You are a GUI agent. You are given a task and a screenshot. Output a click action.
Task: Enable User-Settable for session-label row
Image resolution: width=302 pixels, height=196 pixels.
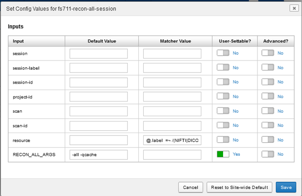[x=223, y=68]
